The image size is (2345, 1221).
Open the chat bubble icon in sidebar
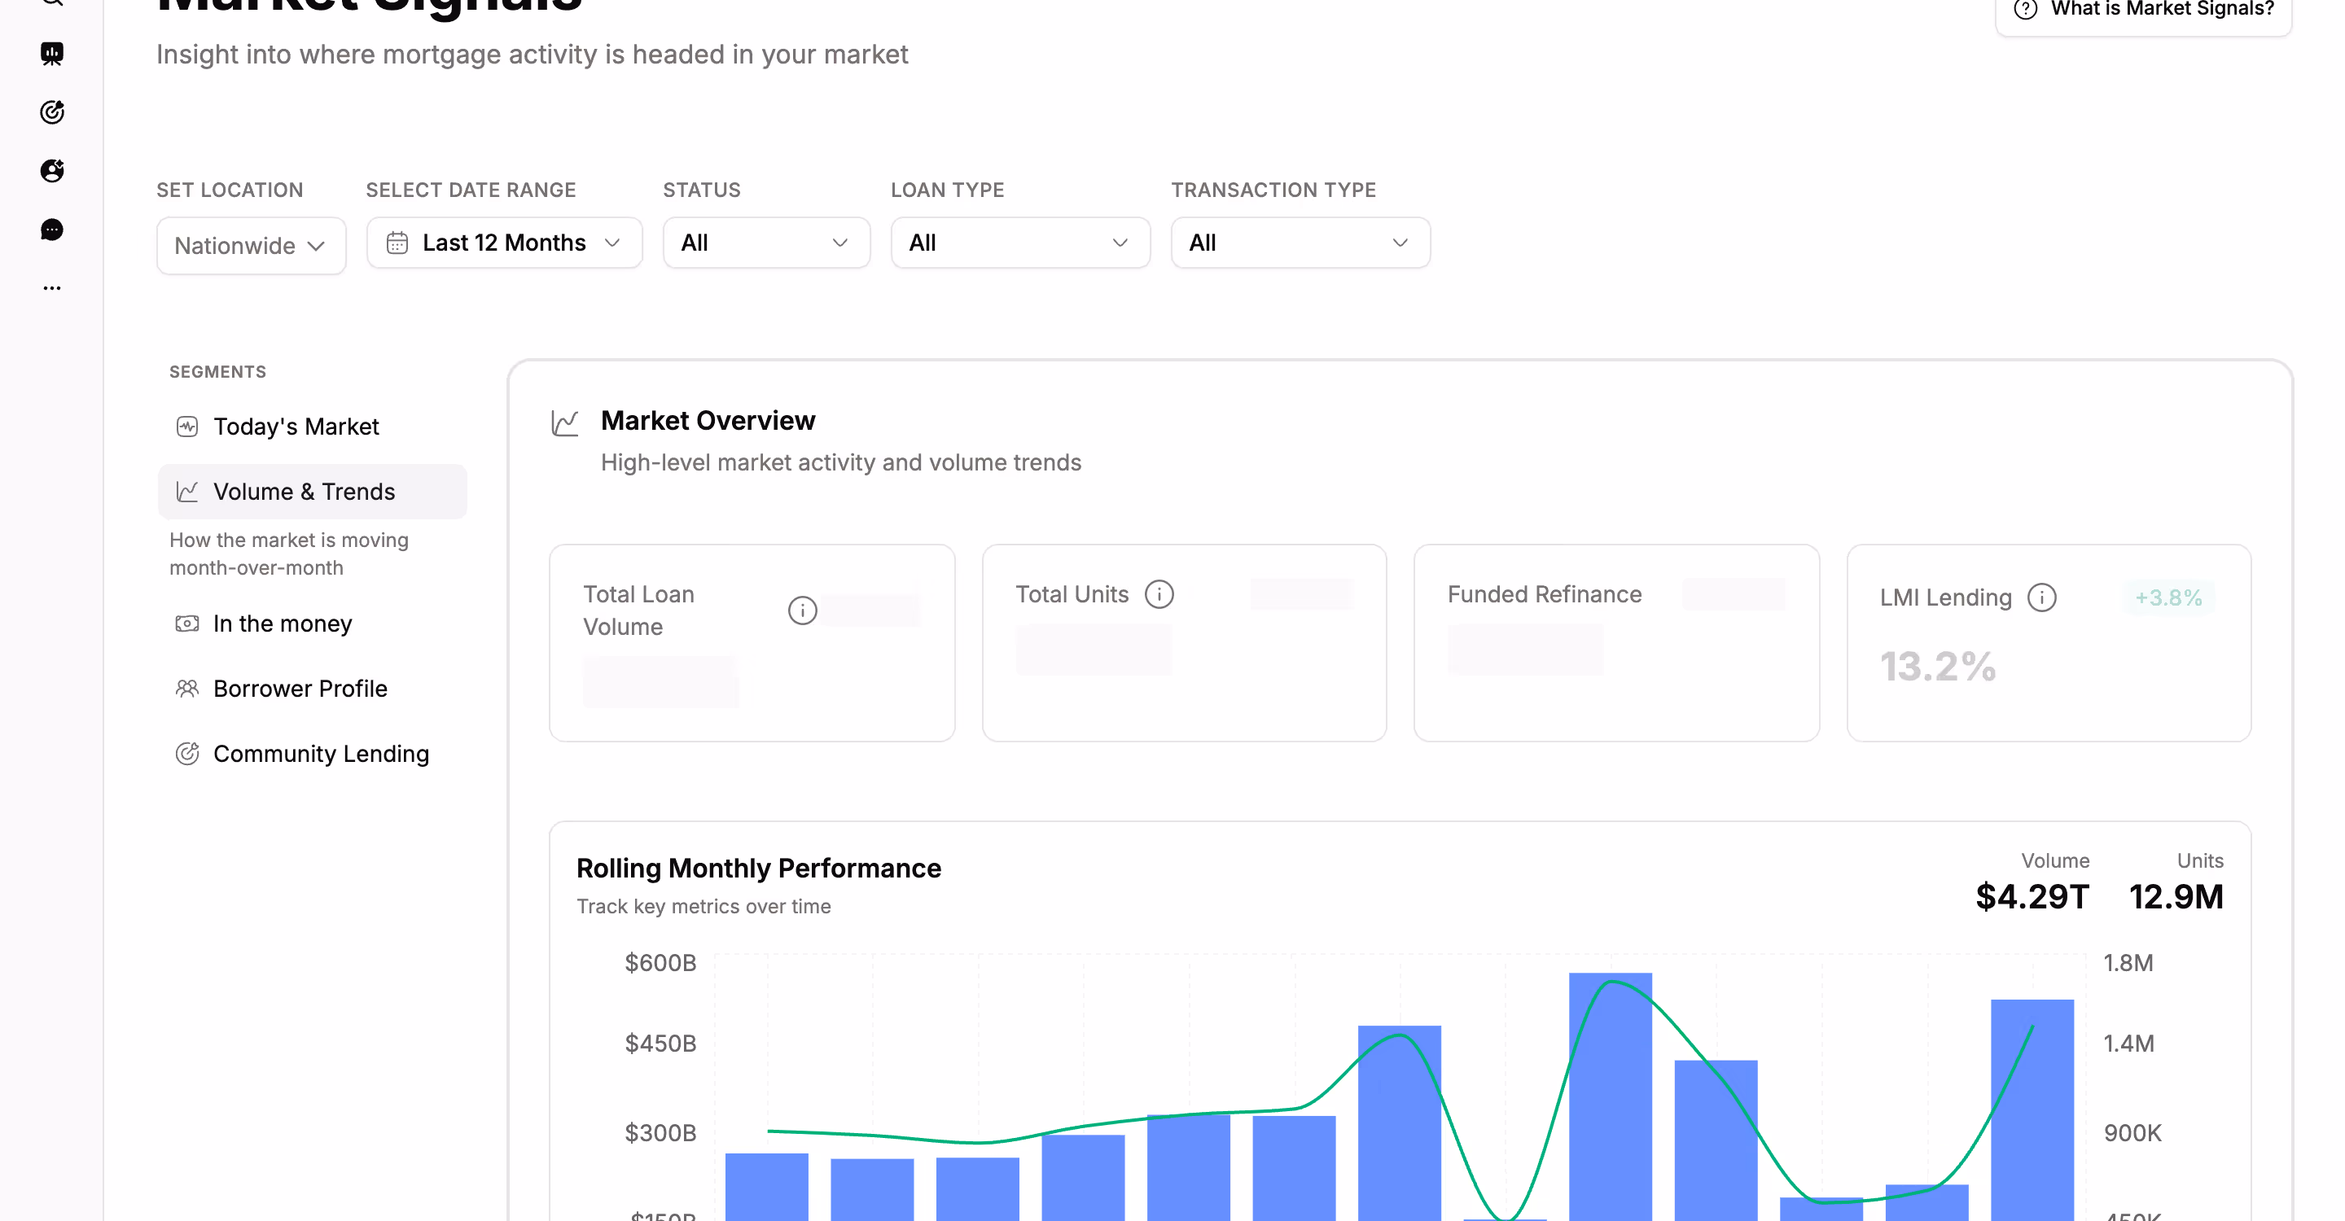(x=52, y=230)
